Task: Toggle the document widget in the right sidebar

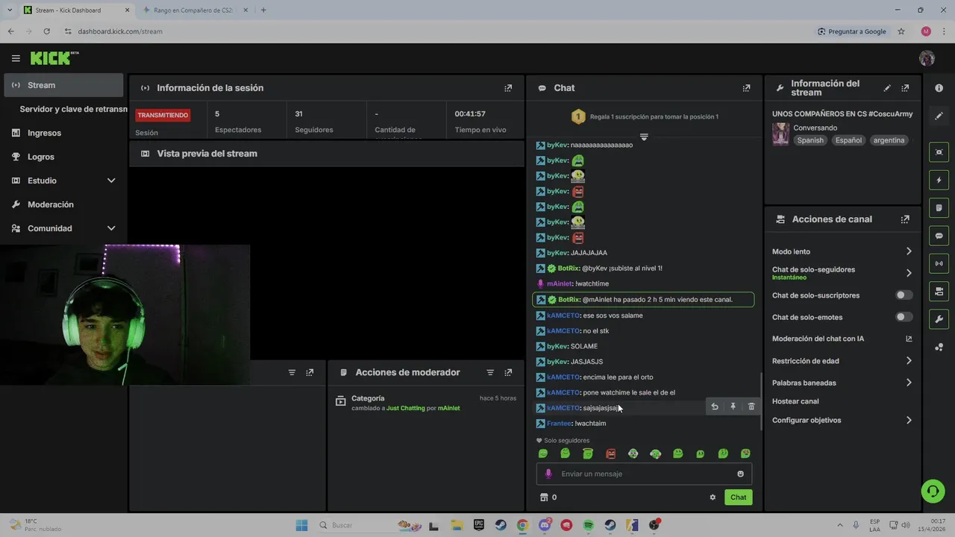Action: tap(939, 207)
